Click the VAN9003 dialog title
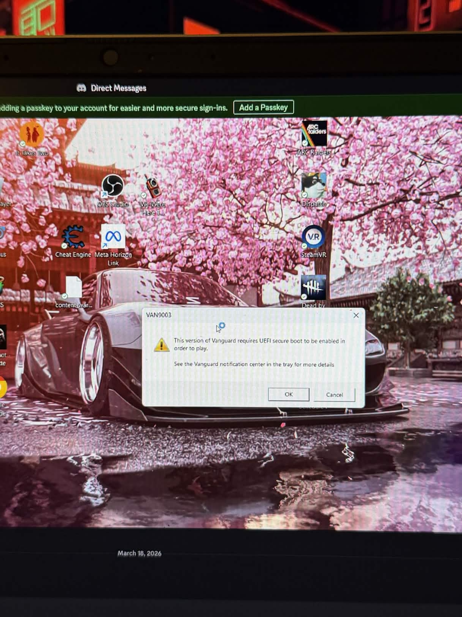Image resolution: width=462 pixels, height=617 pixels. 159,315
